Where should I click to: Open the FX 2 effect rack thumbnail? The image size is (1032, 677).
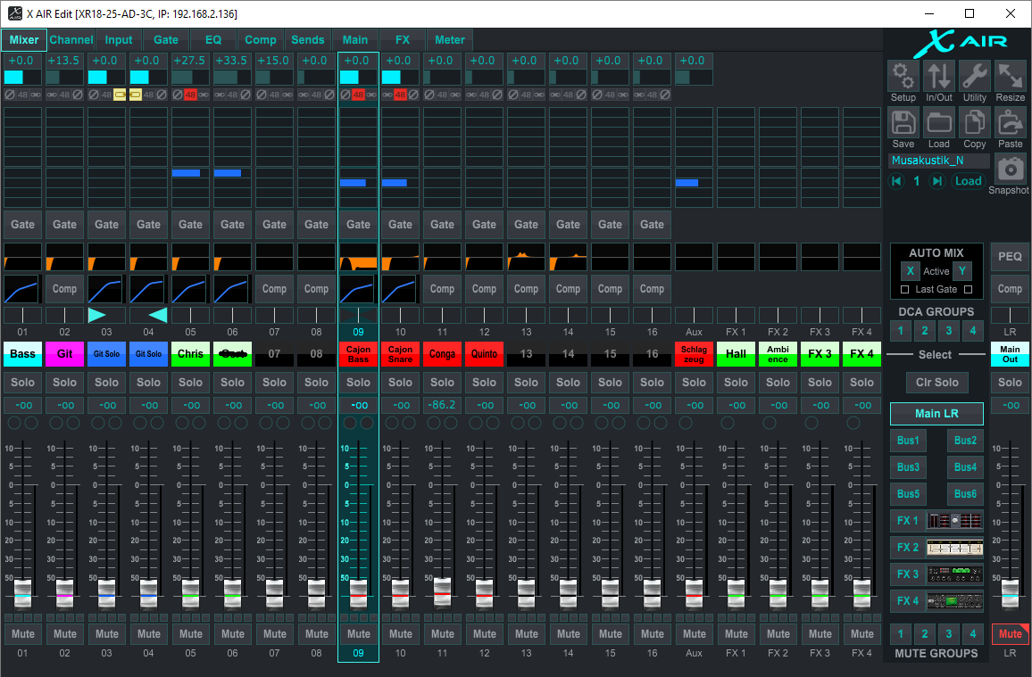tap(954, 548)
